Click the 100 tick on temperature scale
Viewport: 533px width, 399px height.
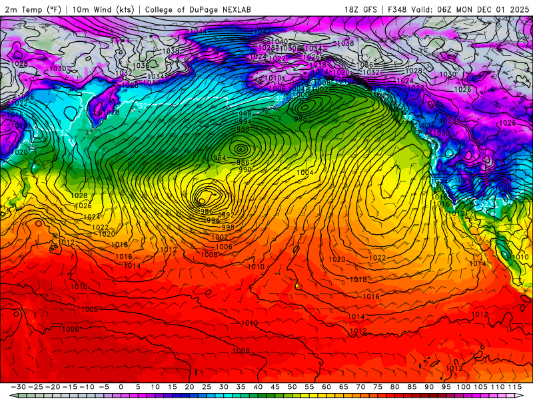463,387
